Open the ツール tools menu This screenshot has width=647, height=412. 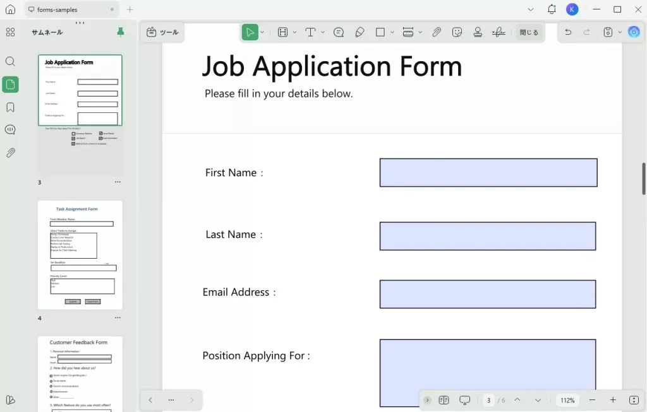(162, 32)
